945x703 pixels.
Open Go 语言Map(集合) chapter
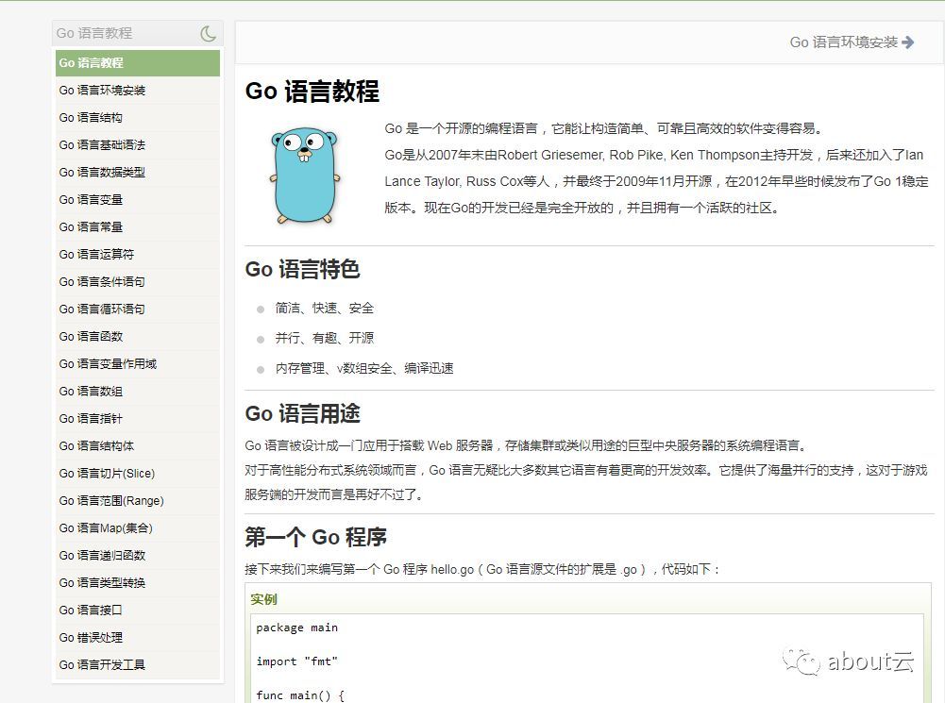138,528
